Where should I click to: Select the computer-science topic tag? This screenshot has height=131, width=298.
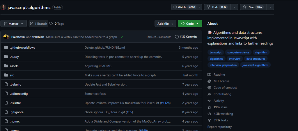click(x=238, y=52)
